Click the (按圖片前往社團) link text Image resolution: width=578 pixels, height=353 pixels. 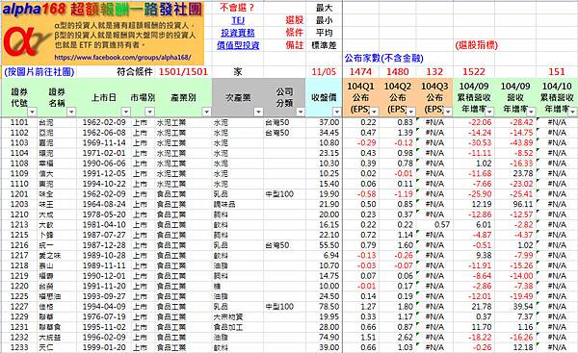(39, 72)
